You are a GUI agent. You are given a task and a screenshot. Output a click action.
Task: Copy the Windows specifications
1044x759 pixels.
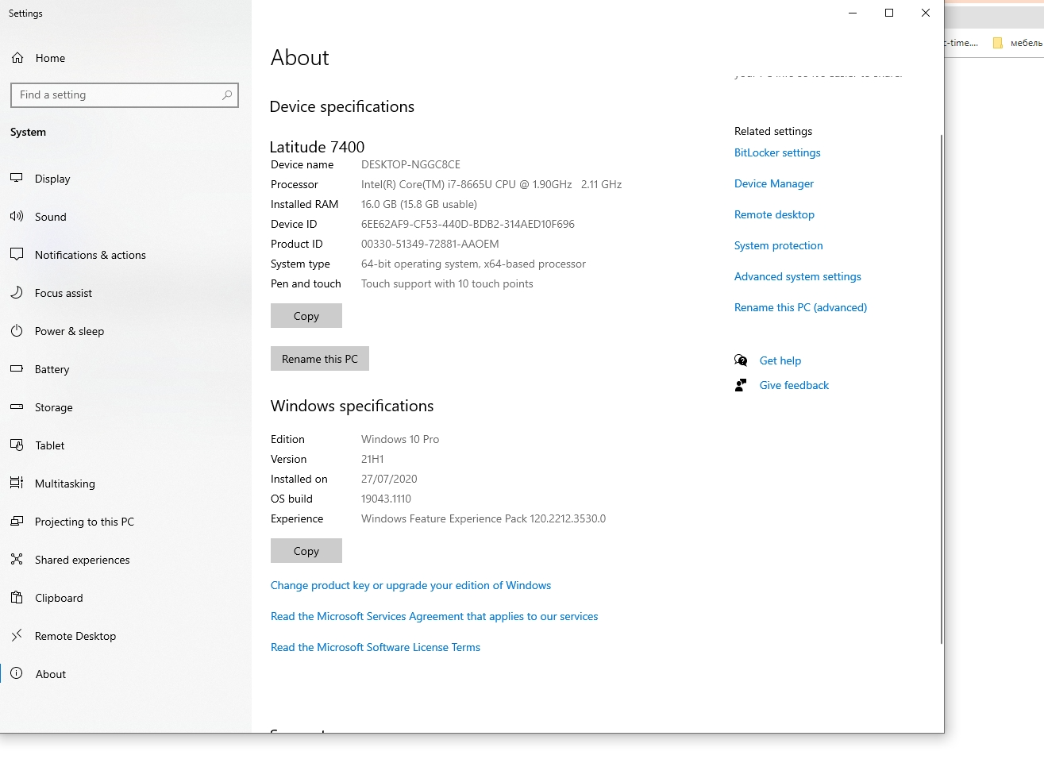306,551
